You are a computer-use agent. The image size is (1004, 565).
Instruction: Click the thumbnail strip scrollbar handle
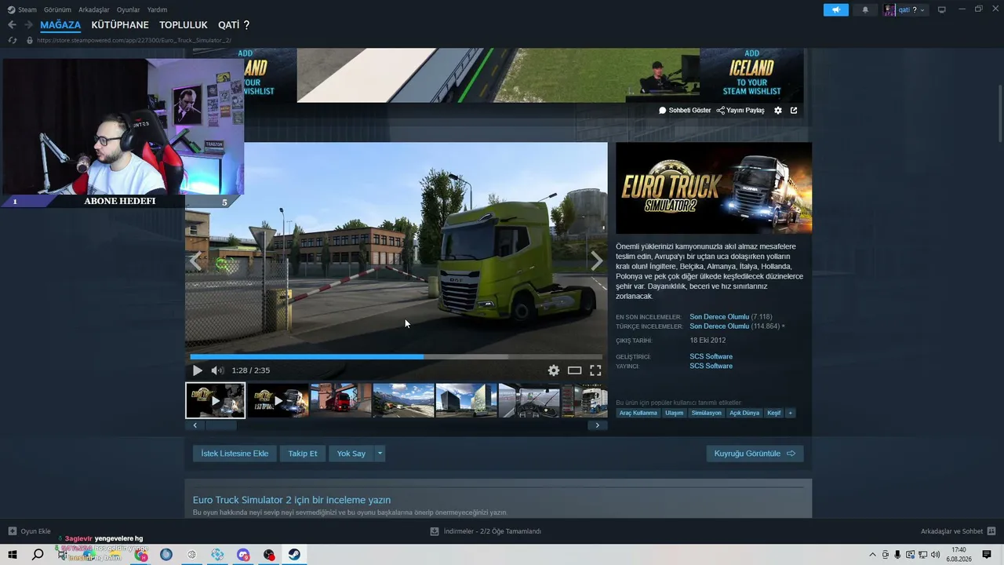220,425
